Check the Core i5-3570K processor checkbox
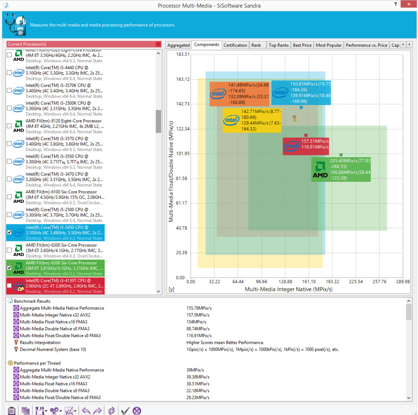 coord(9,91)
